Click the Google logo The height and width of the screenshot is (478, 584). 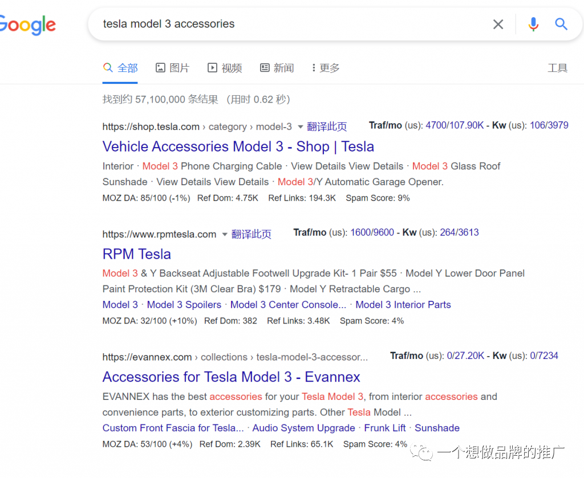(x=27, y=25)
